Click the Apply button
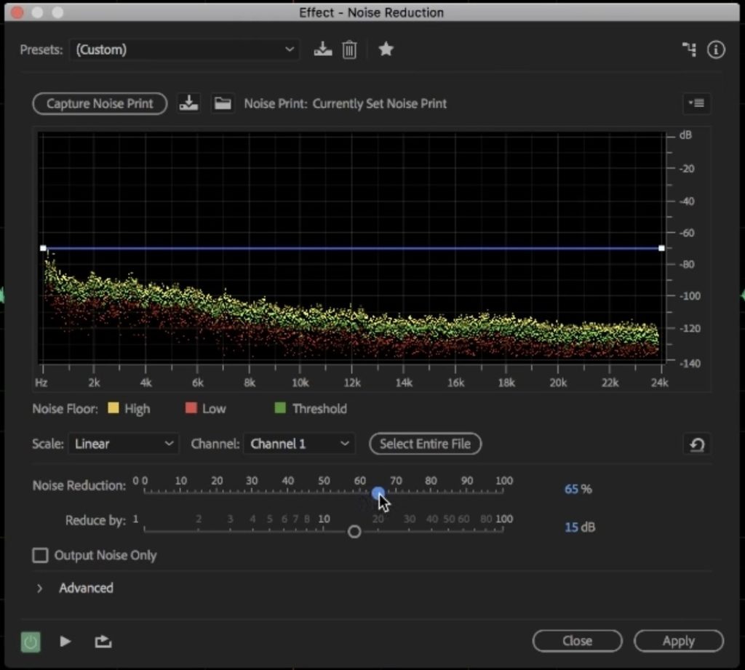Screen dimensions: 745x670 pyautogui.click(x=678, y=641)
